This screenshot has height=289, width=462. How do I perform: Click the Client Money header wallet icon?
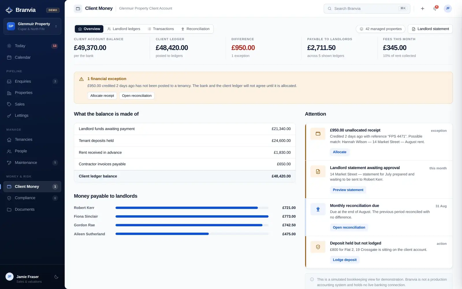[x=78, y=9]
